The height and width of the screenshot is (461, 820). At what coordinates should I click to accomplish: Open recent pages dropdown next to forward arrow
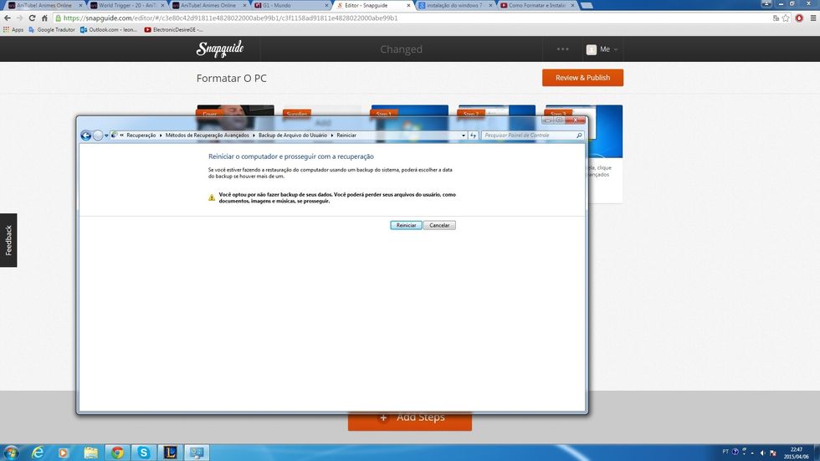[106, 136]
